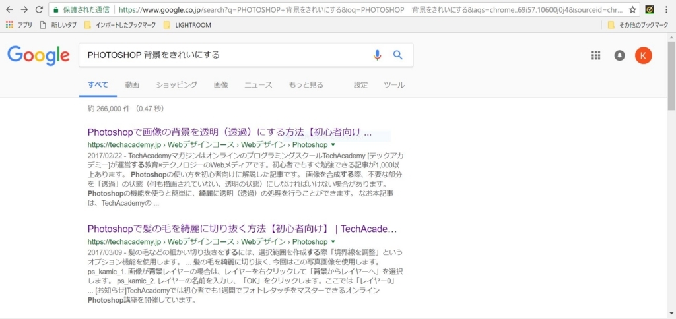Viewport: 676px width, 319px height.
Task: Open the インポートしたブックマーク folder
Action: (x=120, y=25)
